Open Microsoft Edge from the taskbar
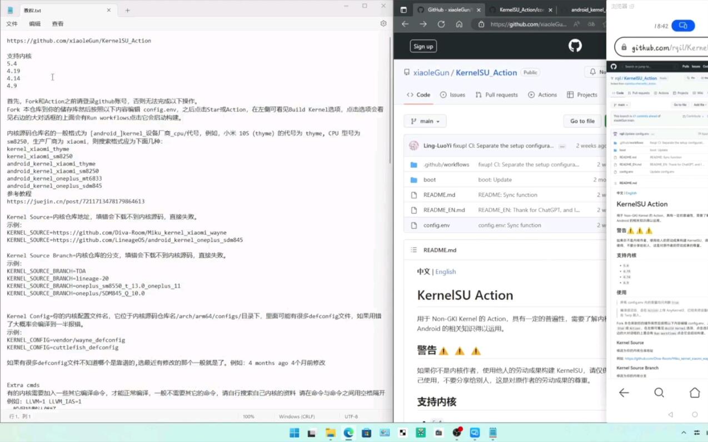Screen dimensions: 708x442 [x=348, y=433]
